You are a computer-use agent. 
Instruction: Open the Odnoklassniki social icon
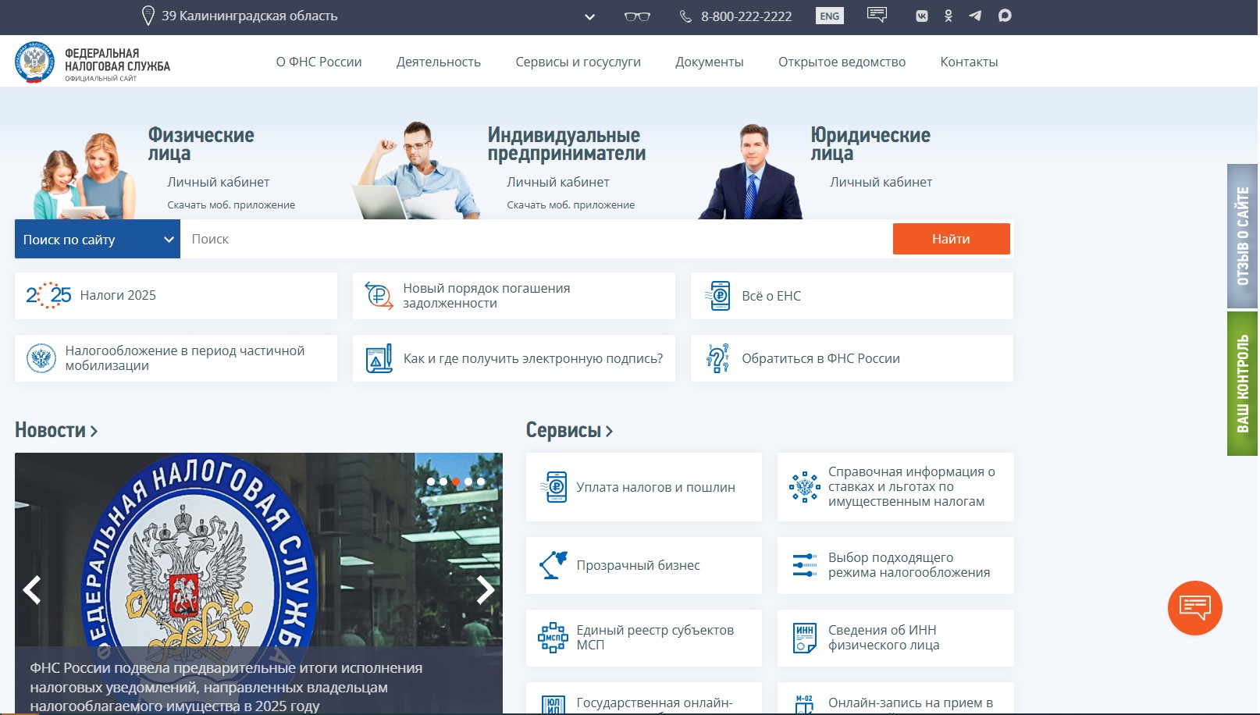coord(949,16)
